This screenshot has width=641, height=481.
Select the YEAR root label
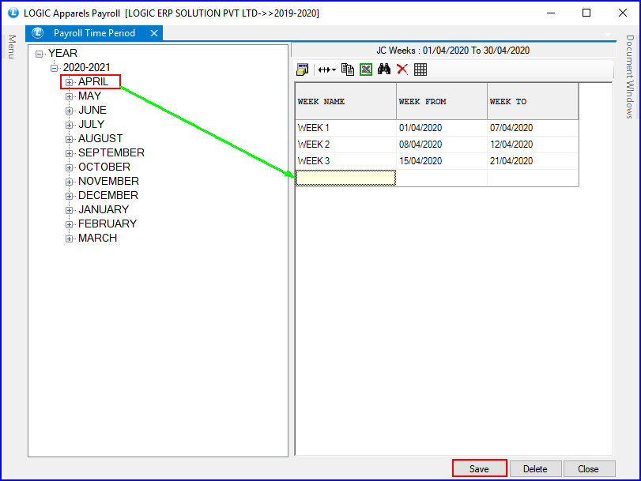tap(62, 53)
